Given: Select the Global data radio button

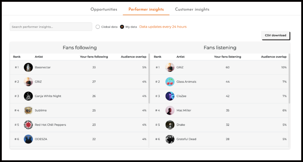Looking at the screenshot, I should 98,27.
